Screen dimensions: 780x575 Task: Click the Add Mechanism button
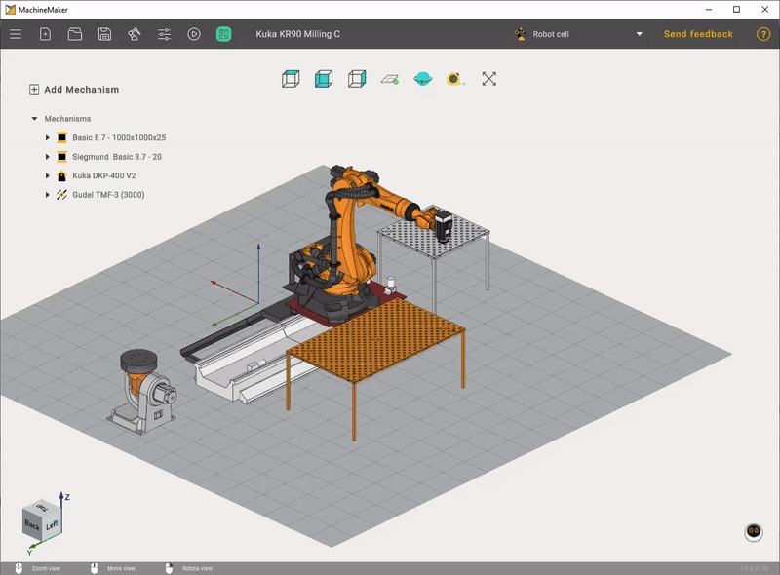[74, 90]
